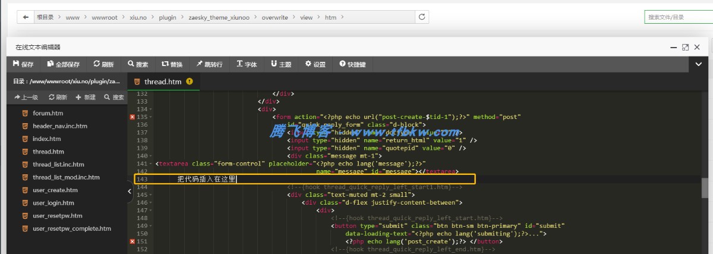Go to the wwwroot breadcrumb folder
Screen dimensions: 713x254
click(105, 17)
